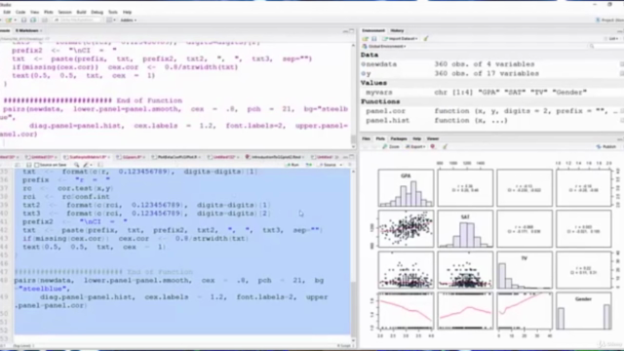Switch to the R Markdown tab
Image resolution: width=624 pixels, height=351 pixels.
[x=28, y=30]
